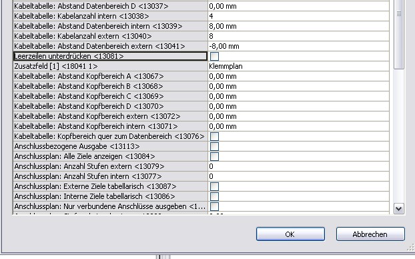Enable Interne Ziele tabellarisch <13086> checkbox
The image size is (415, 259).
pos(214,196)
